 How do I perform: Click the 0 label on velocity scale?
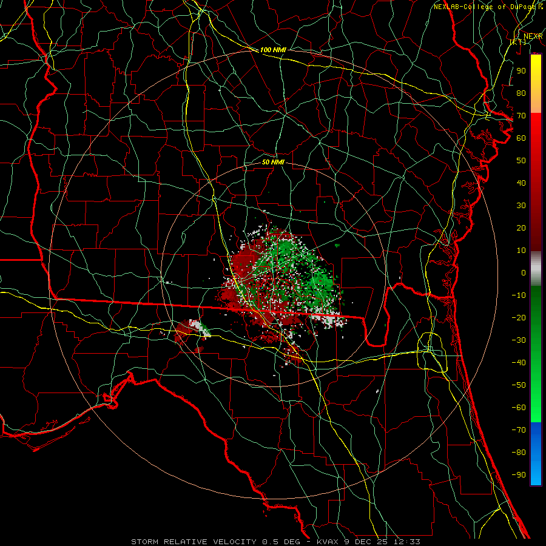[x=524, y=272]
